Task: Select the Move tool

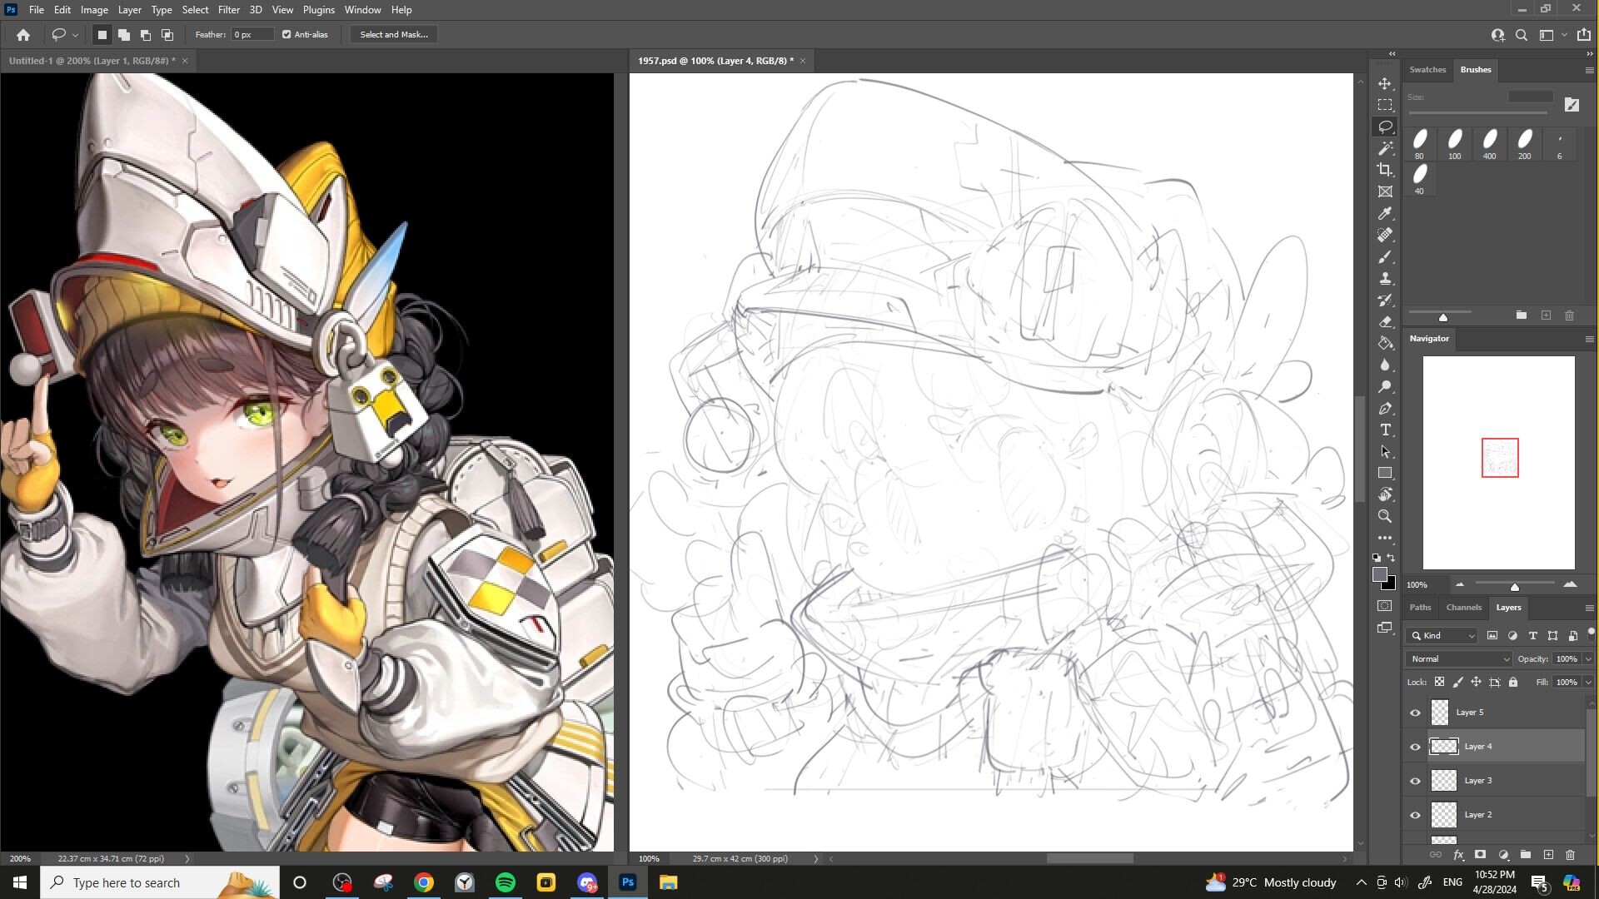Action: tap(1385, 84)
